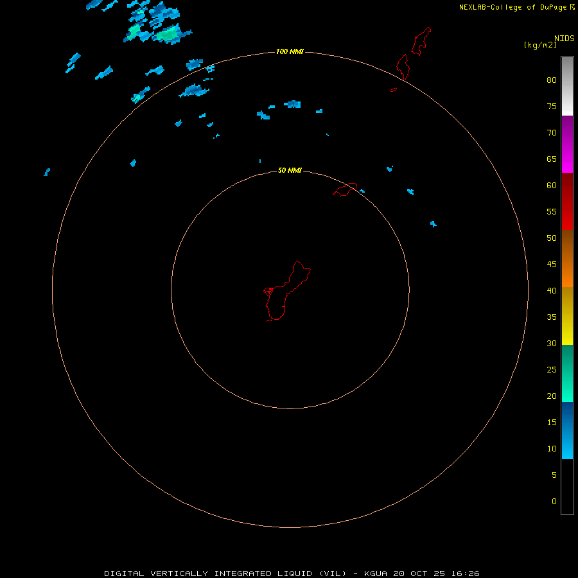578x578 pixels.
Task: Click the 10 value on the color scale
Action: coord(552,449)
